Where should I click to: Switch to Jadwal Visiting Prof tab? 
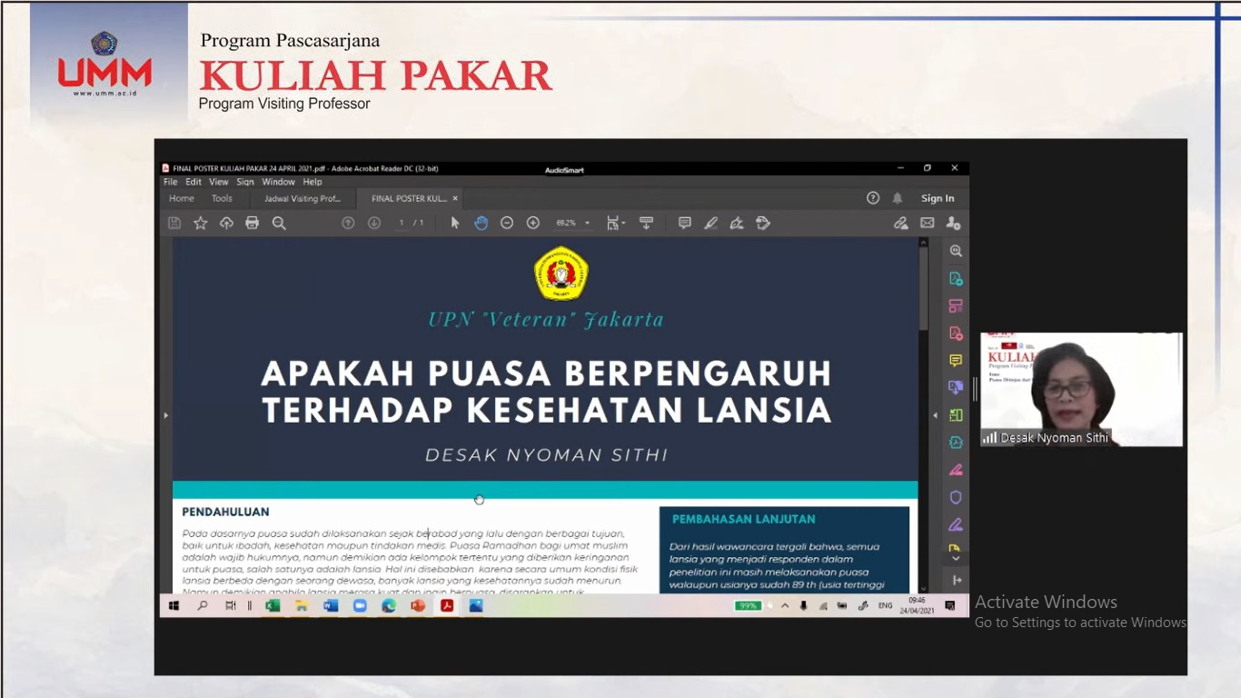click(303, 198)
